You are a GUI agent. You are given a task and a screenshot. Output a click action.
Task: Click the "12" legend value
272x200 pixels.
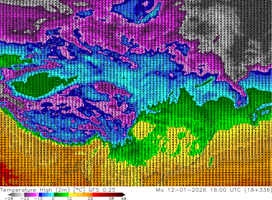[69, 198]
